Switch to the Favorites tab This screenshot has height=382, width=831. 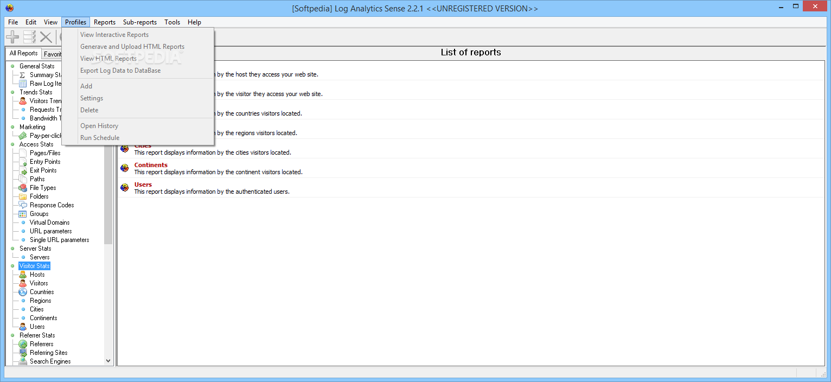[x=52, y=54]
